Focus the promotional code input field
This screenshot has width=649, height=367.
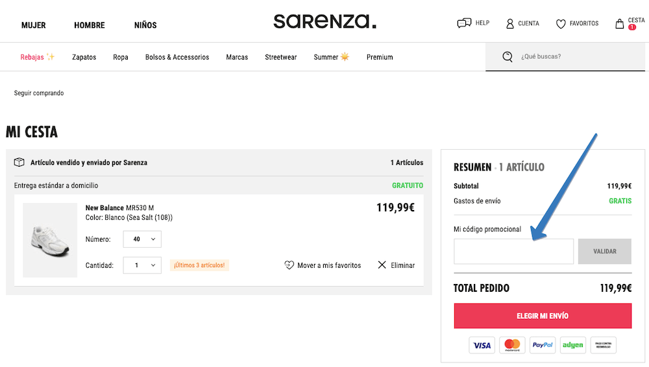[513, 251]
